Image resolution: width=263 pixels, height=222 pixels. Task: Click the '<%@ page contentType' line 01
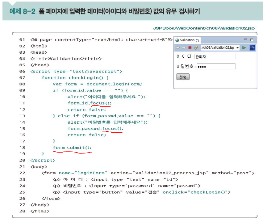[101, 40]
